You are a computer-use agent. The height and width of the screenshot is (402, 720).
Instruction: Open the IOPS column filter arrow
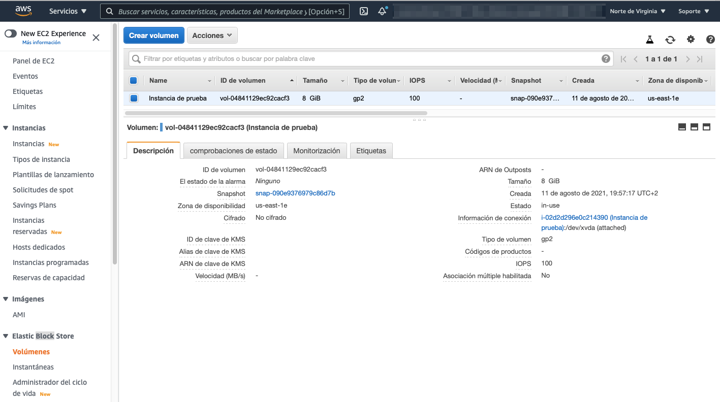click(x=450, y=81)
